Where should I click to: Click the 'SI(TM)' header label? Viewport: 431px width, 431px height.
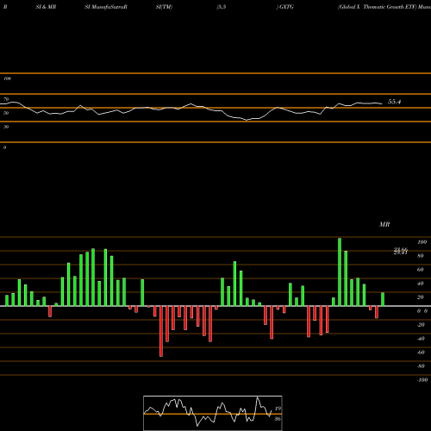point(164,7)
